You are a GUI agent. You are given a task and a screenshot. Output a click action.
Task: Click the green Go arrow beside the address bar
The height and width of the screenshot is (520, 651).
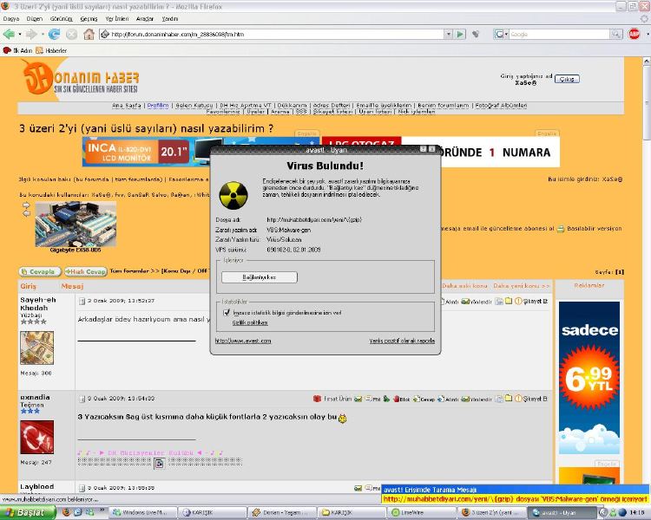[460, 34]
